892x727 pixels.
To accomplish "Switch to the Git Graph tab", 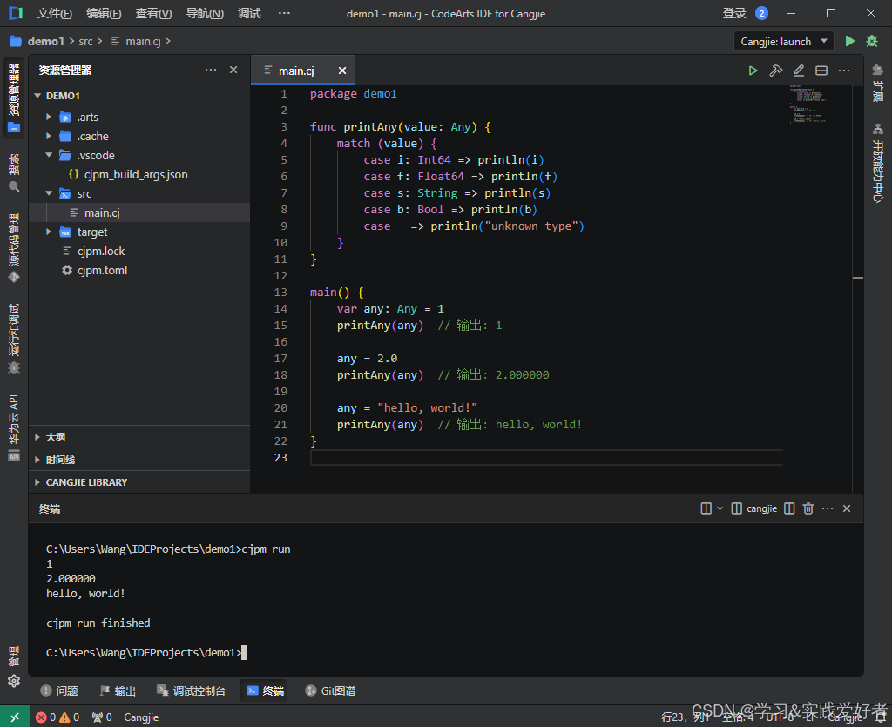I will pyautogui.click(x=330, y=690).
